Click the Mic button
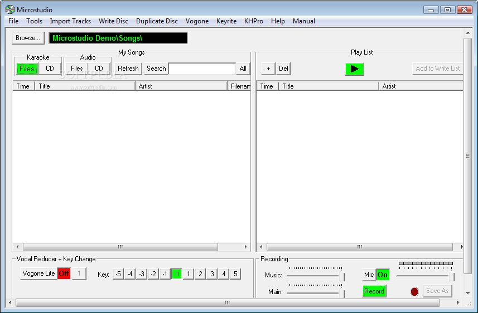Screen dimensions: 478x313 [x=369, y=275]
